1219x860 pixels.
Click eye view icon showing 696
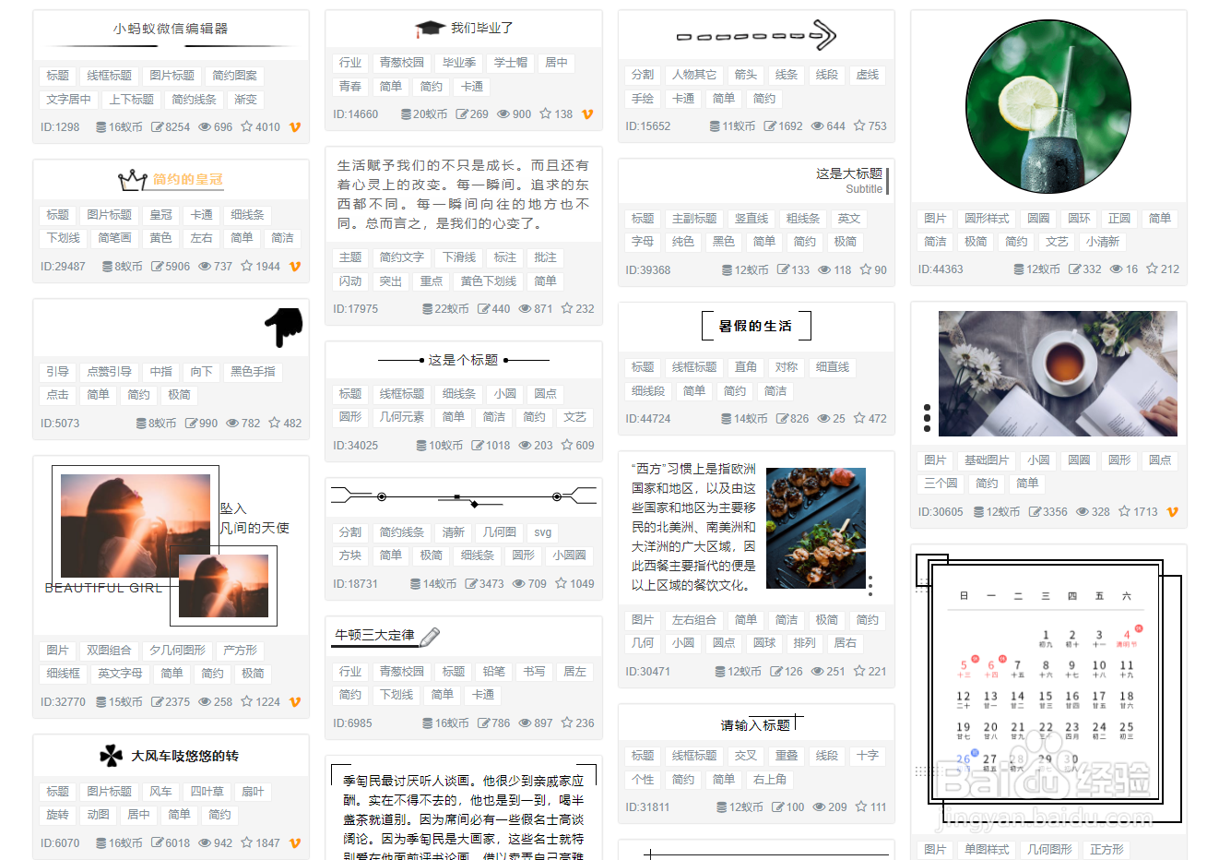point(205,127)
